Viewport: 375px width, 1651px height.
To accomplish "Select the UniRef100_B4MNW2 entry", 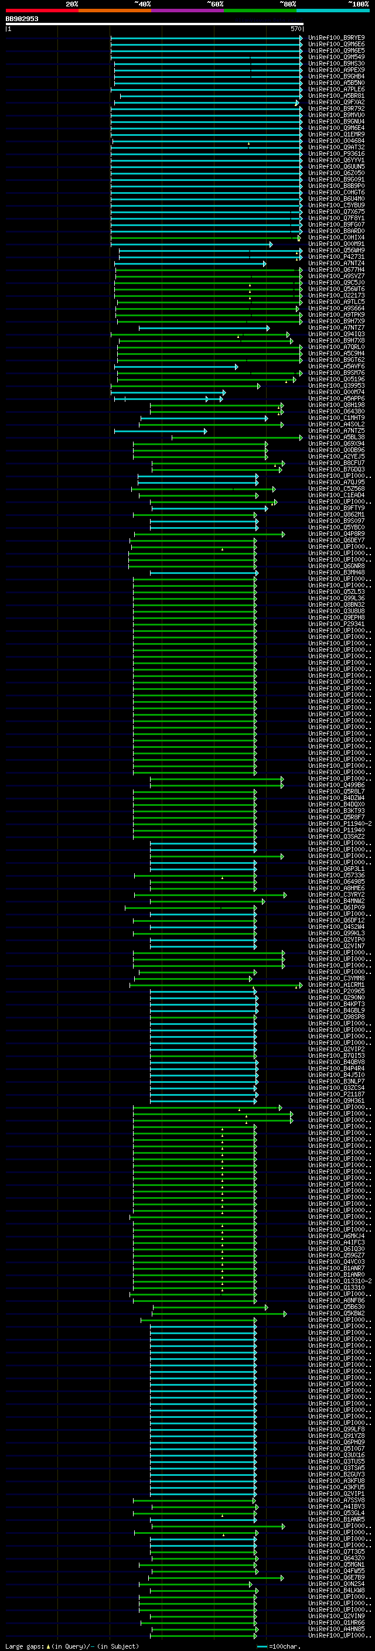I will [336, 901].
